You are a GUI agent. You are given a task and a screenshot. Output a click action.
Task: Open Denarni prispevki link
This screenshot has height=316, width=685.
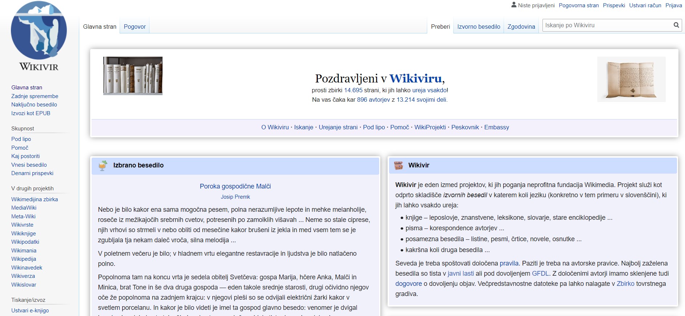(32, 173)
